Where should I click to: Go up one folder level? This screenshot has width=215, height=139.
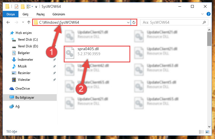pos(29,22)
